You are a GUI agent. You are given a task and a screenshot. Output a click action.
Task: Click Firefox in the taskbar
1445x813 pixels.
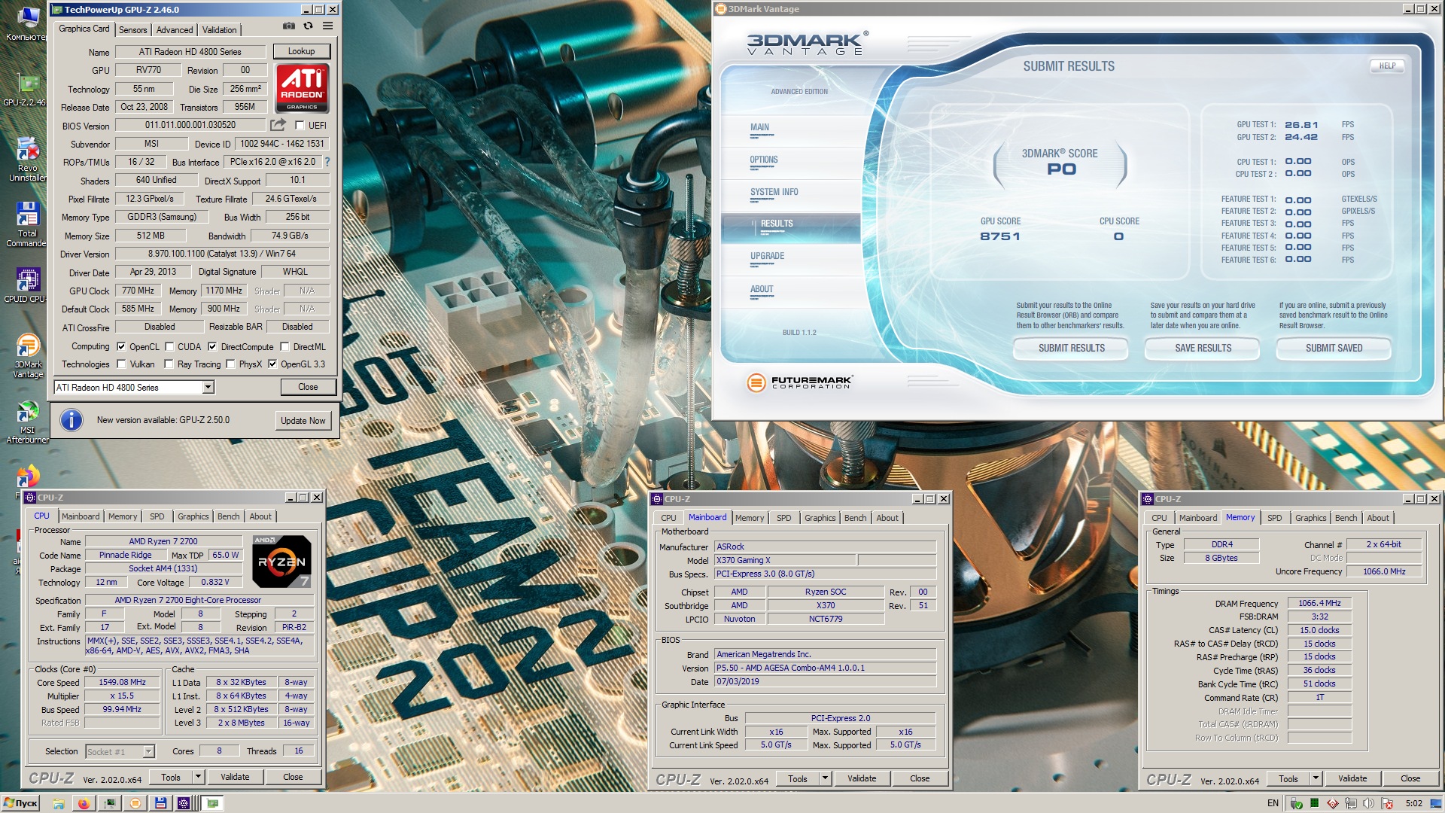coord(84,803)
